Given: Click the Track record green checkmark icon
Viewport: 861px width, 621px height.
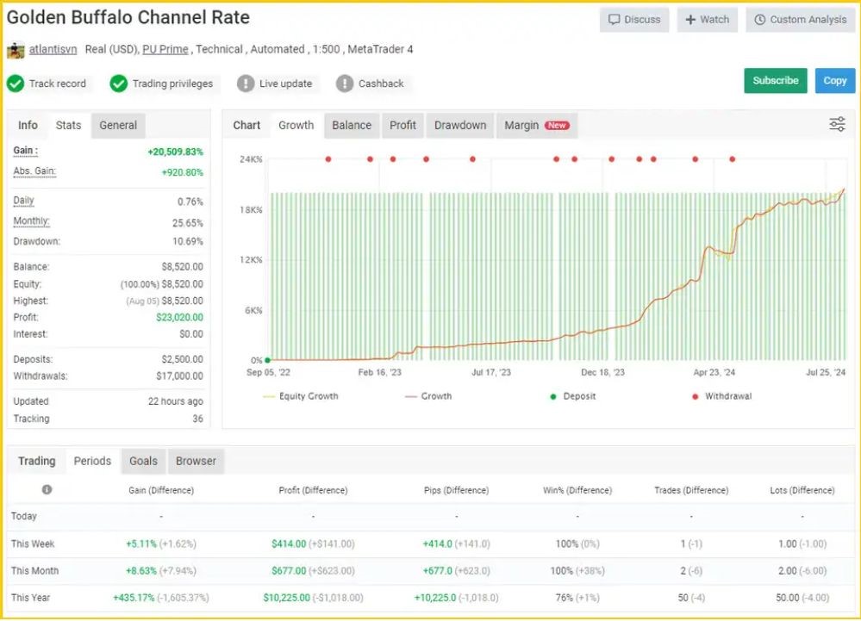Looking at the screenshot, I should point(16,84).
